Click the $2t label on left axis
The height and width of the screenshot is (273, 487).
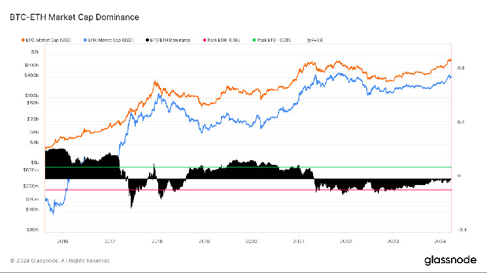click(x=35, y=51)
